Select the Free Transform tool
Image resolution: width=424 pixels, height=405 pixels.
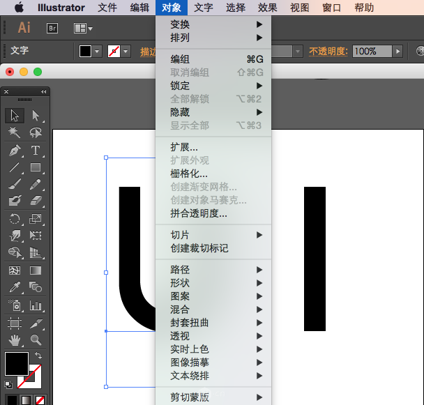coord(36,236)
